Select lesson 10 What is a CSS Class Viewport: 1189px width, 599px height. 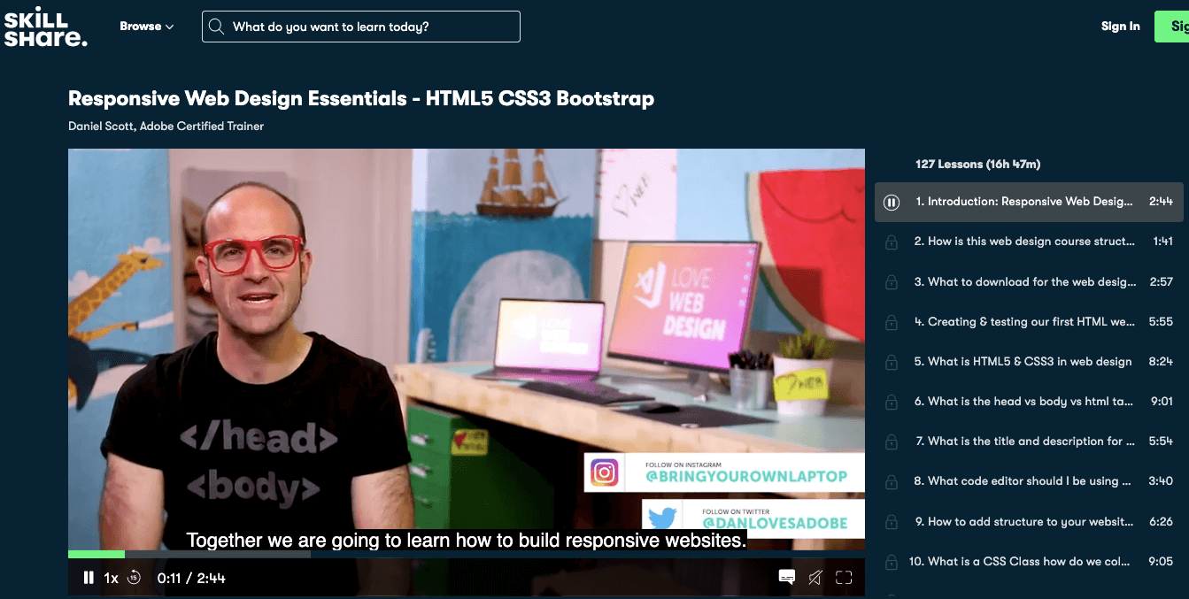point(1029,562)
